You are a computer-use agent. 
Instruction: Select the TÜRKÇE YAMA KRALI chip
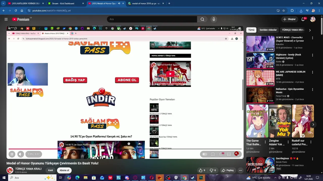click(x=293, y=30)
